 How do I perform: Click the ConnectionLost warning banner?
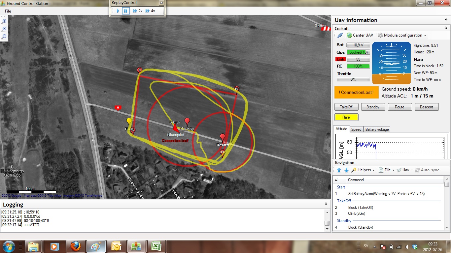(356, 92)
